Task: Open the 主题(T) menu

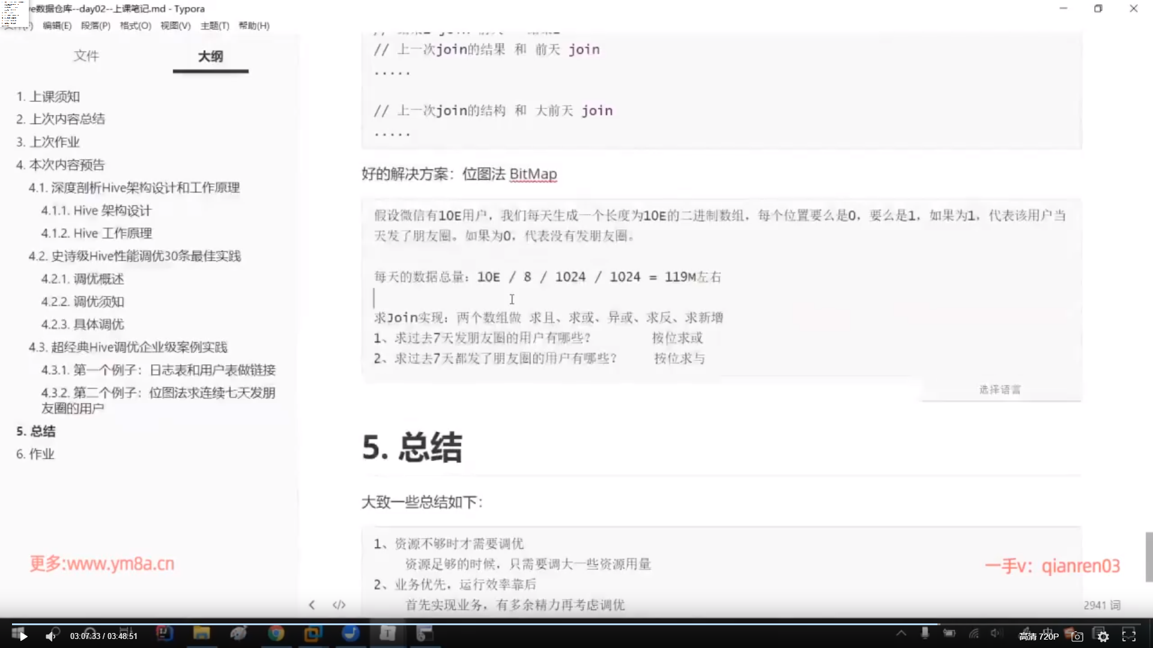Action: click(214, 26)
